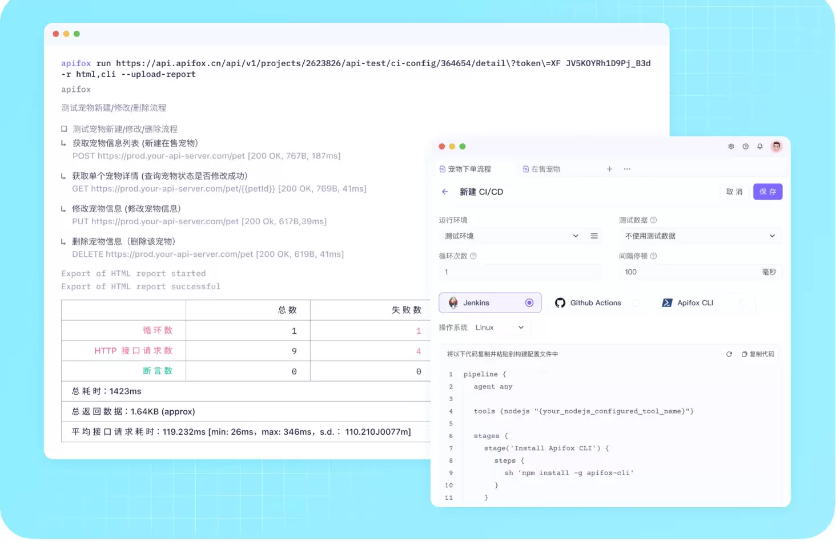Click the refresh code icon
The width and height of the screenshot is (836, 542).
tap(729, 354)
